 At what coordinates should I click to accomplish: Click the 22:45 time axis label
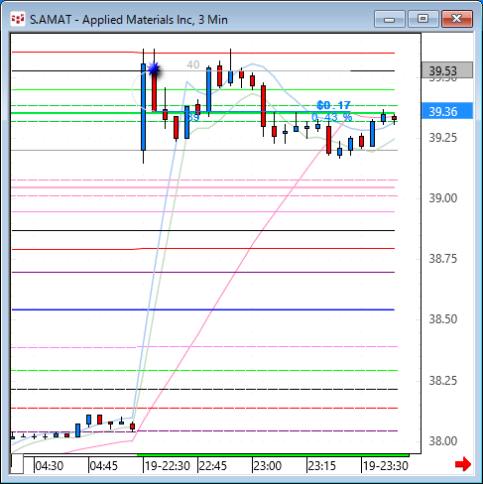[x=213, y=466]
